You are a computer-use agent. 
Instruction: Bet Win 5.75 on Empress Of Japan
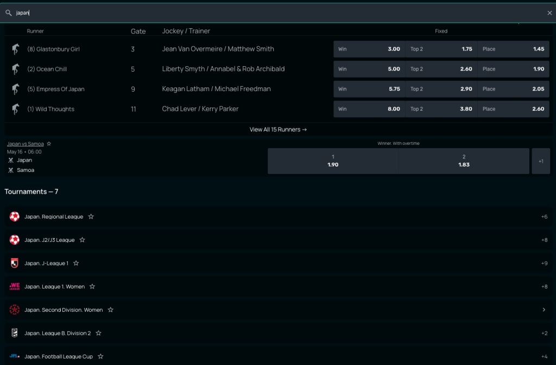[369, 89]
